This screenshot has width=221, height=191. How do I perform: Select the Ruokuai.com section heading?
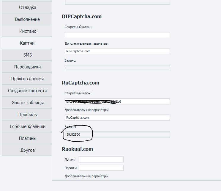[77, 149]
